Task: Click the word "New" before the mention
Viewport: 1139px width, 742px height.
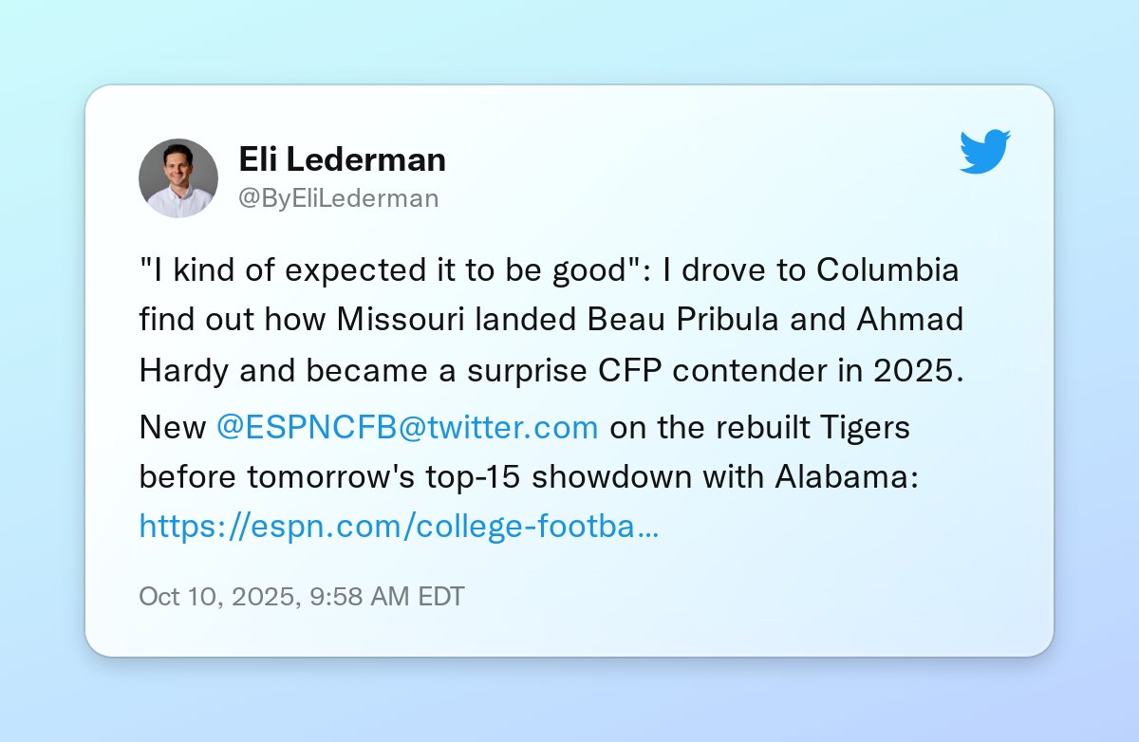Action: tap(172, 427)
